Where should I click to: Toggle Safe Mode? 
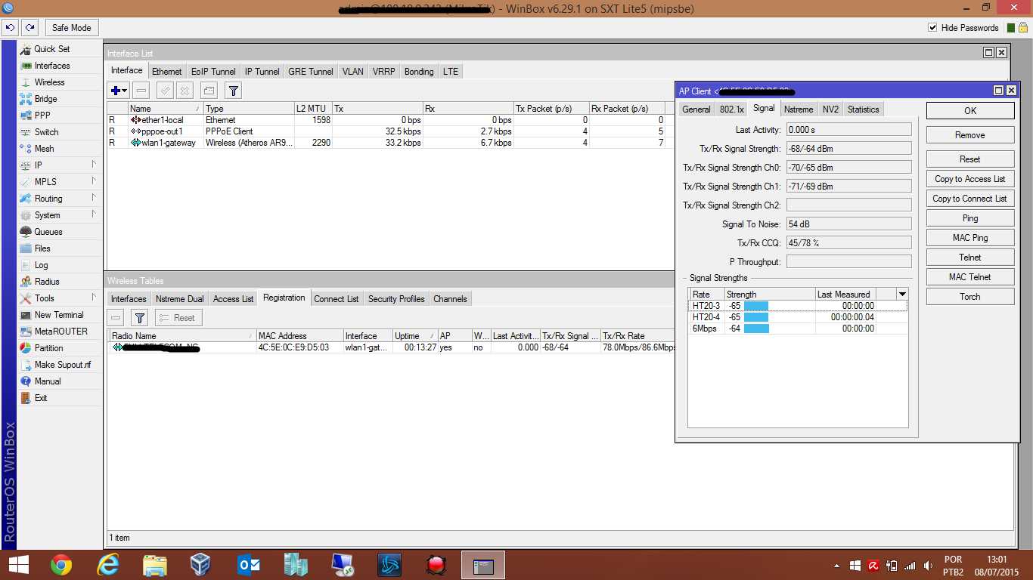click(x=71, y=28)
